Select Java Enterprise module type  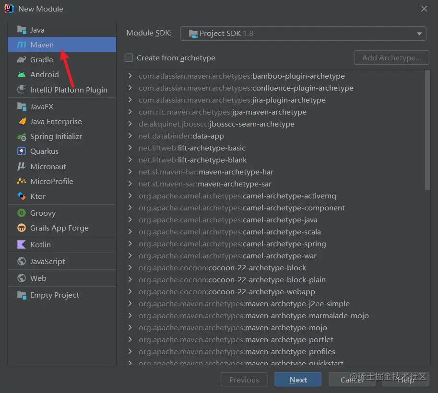[62, 121]
